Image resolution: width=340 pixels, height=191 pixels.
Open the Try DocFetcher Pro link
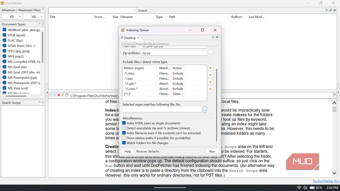coord(326,181)
